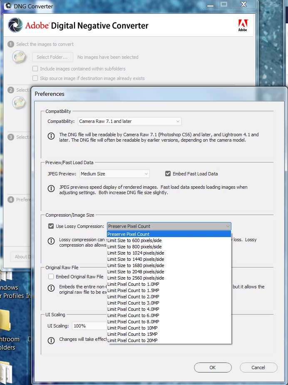Screen dimensions: 288x385
Task: Select Limit Pixel Count to 2.0MP
Action: (x=169, y=297)
